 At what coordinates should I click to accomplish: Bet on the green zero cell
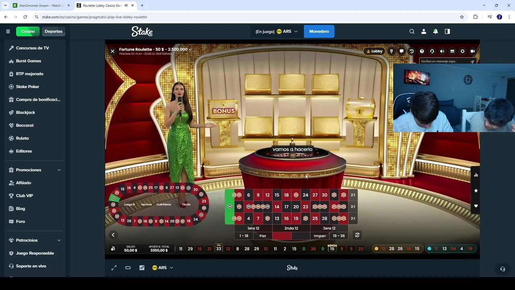coord(229,207)
